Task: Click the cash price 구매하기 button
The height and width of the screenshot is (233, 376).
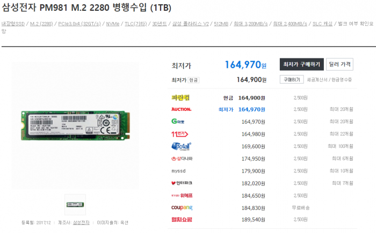Action: pos(292,79)
